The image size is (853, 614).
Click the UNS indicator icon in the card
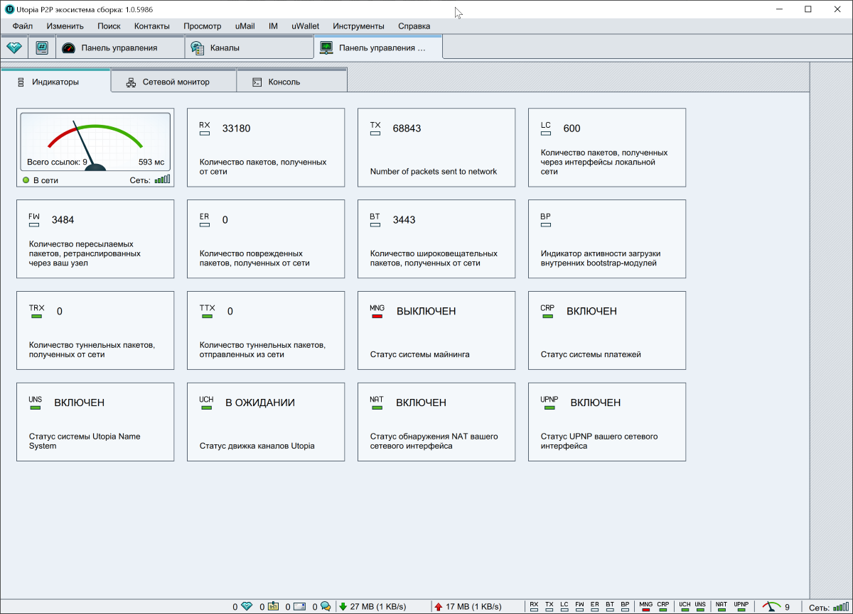(36, 403)
